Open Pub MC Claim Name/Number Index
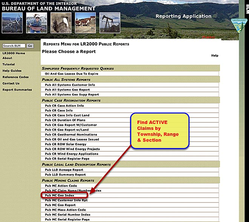The height and width of the screenshot is (222, 249). [73, 190]
